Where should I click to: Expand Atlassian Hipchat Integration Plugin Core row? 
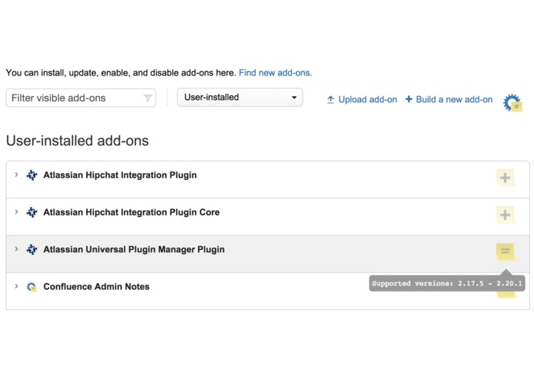(16, 212)
